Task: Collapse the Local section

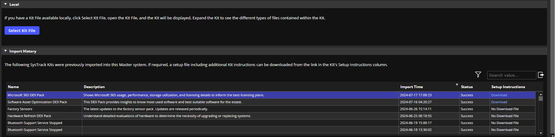Action: click(x=5, y=4)
